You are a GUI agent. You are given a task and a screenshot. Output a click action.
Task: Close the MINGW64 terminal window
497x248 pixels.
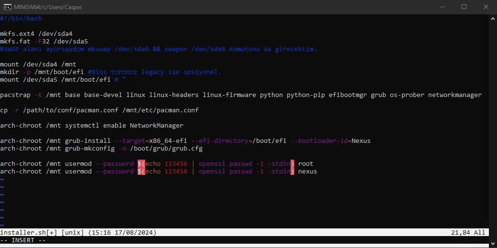(486, 7)
